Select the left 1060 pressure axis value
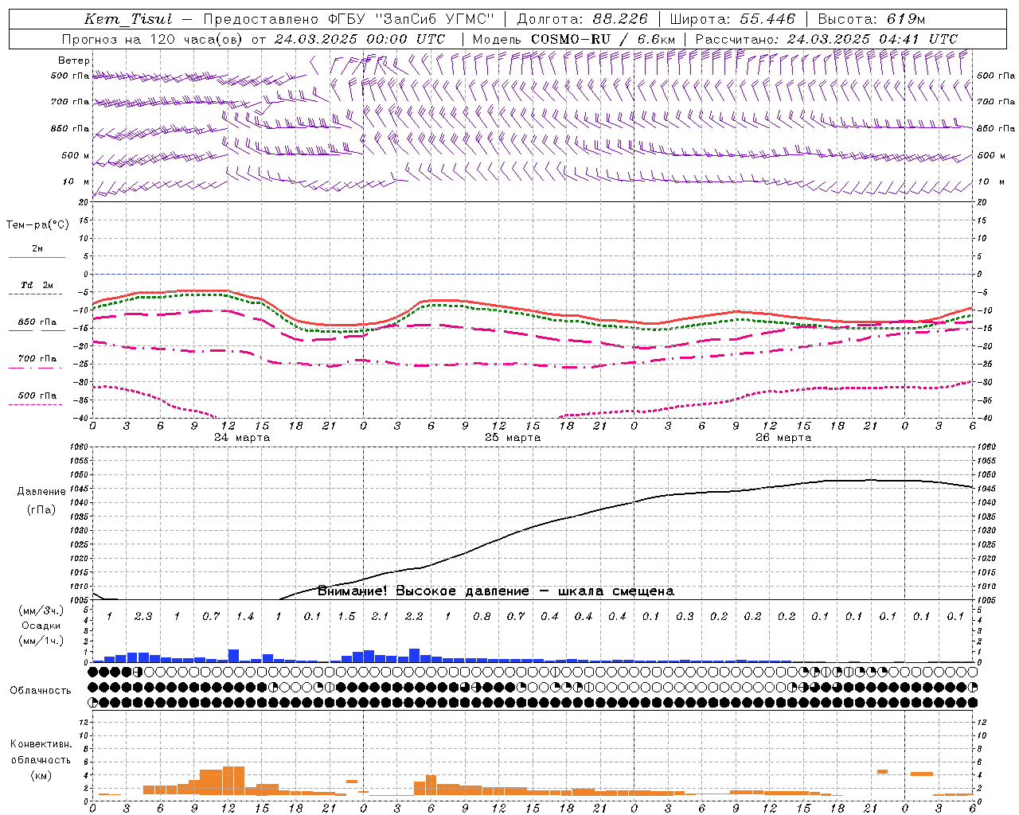The height and width of the screenshot is (815, 1019). pos(80,447)
